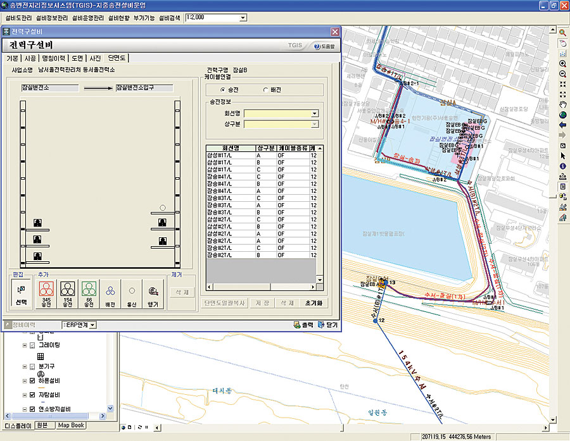Switch to the 사진 tab
This screenshot has height=441, width=570.
[x=95, y=58]
